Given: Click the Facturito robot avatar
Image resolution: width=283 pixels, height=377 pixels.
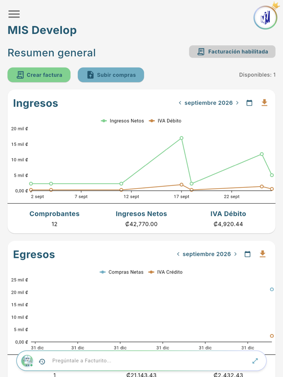Looking at the screenshot, I should click(x=27, y=361).
